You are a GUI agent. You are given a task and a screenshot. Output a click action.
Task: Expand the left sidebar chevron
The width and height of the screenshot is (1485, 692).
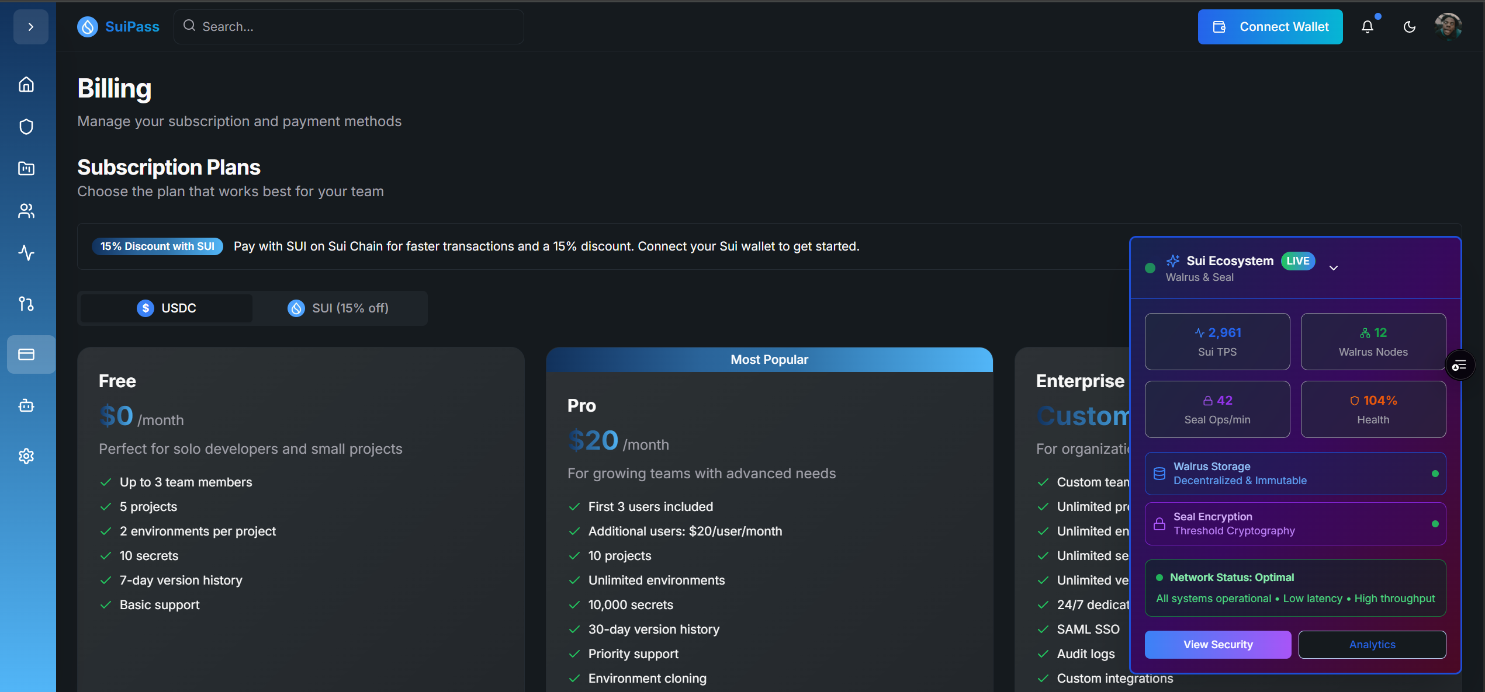click(31, 27)
